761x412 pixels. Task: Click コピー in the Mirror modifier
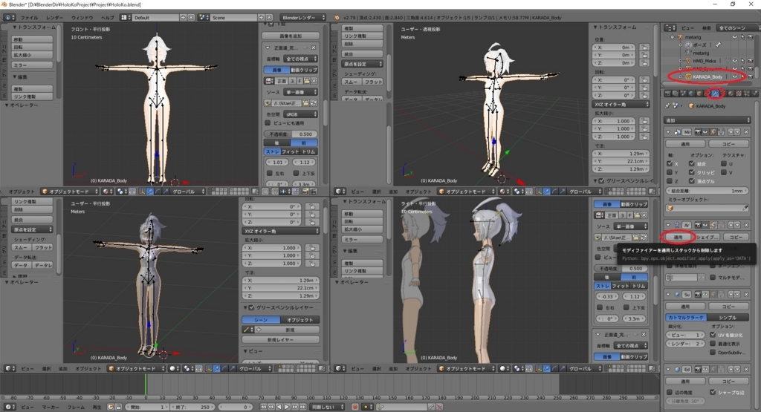pos(728,144)
